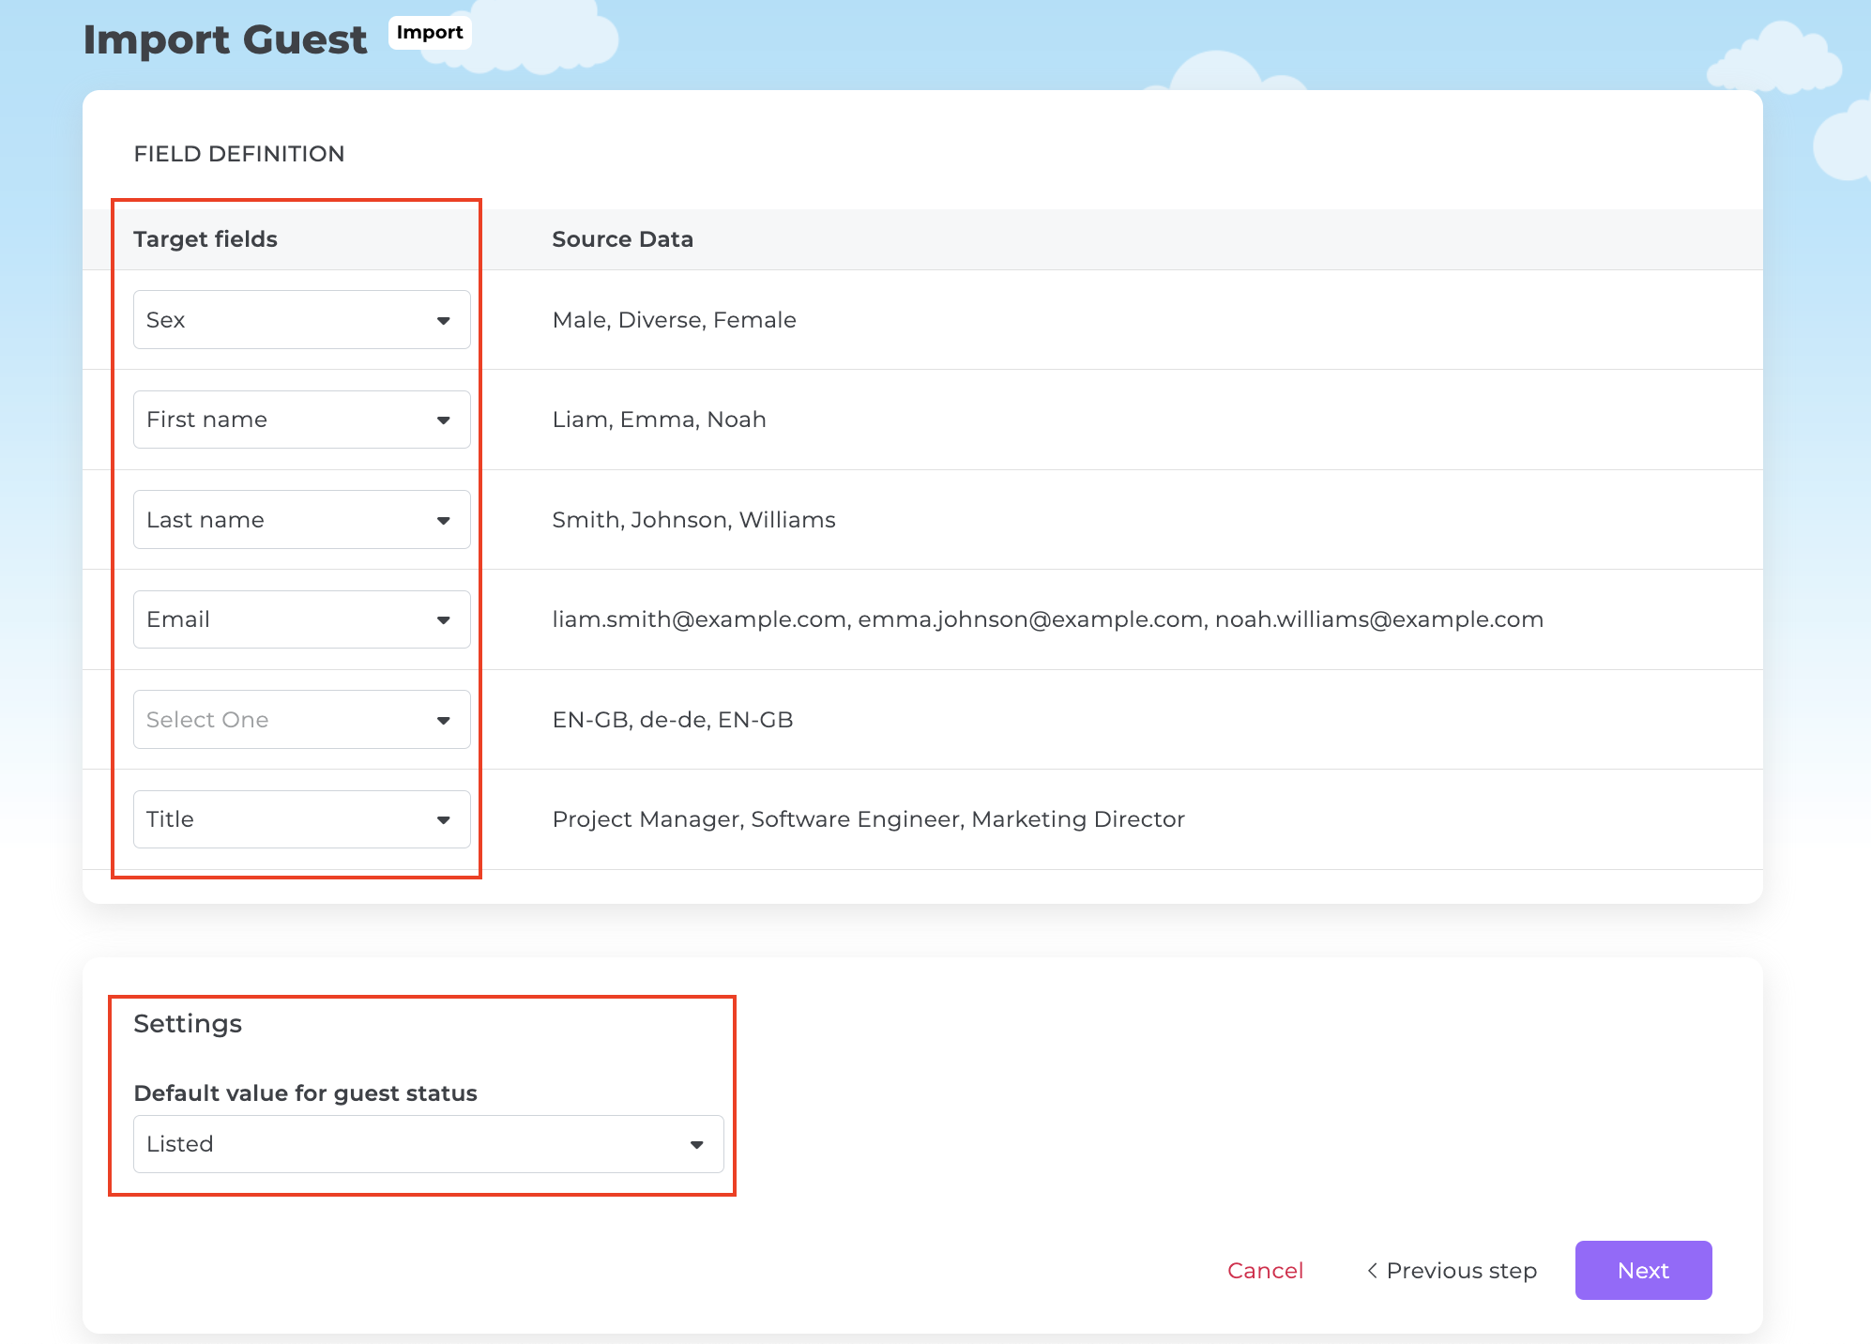Click the 'Liam, Emma, Noah' source data
Image resolution: width=1871 pixels, height=1344 pixels.
pyautogui.click(x=659, y=420)
